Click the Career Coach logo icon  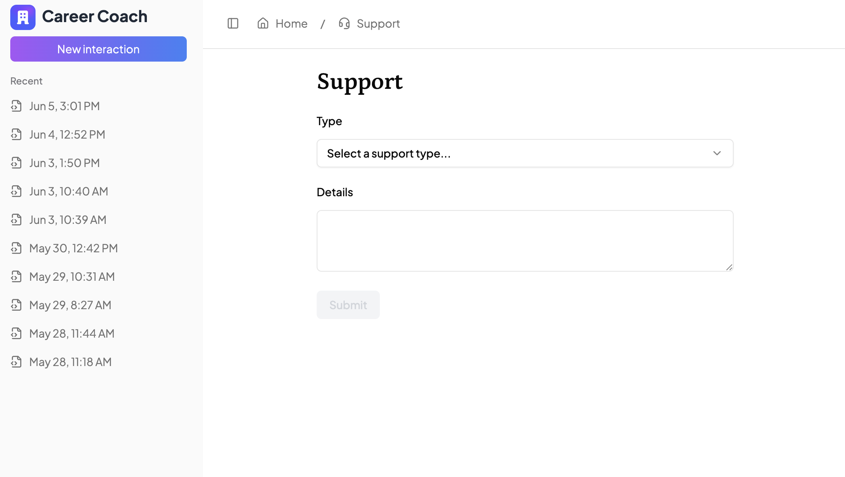(x=23, y=17)
